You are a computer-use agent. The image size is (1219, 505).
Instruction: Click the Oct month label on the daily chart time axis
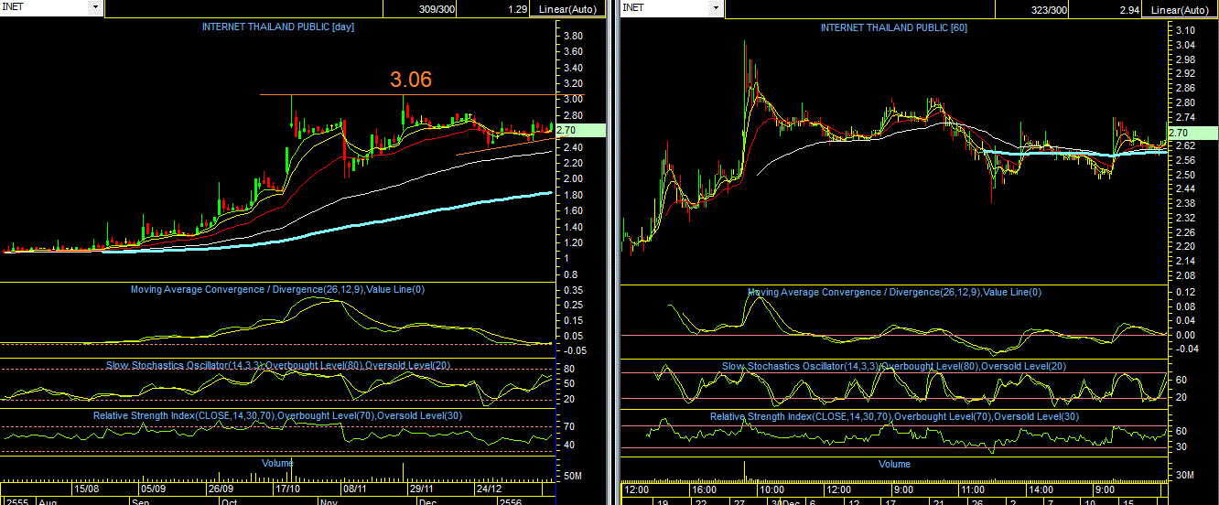pyautogui.click(x=229, y=501)
